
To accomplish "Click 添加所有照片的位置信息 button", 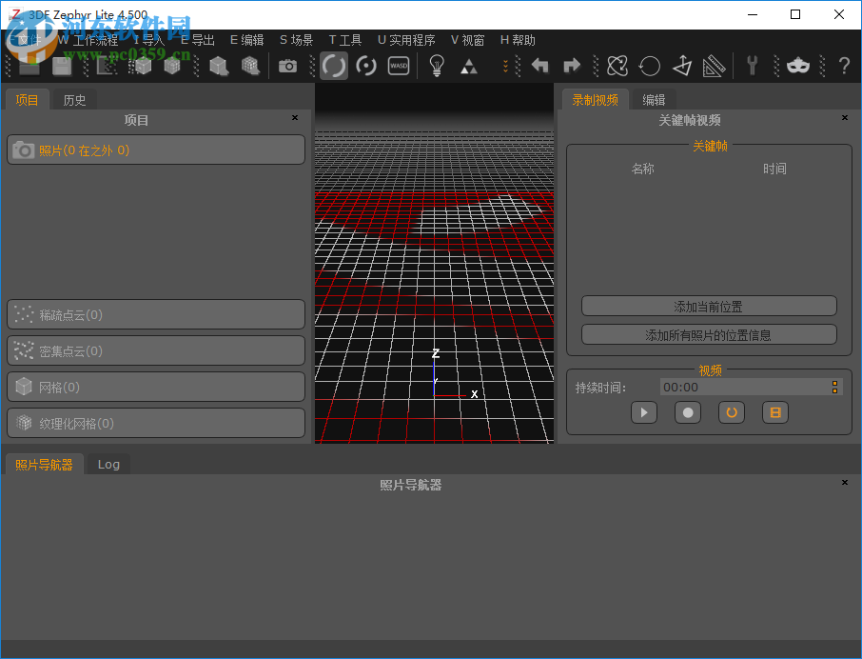I will click(x=708, y=334).
